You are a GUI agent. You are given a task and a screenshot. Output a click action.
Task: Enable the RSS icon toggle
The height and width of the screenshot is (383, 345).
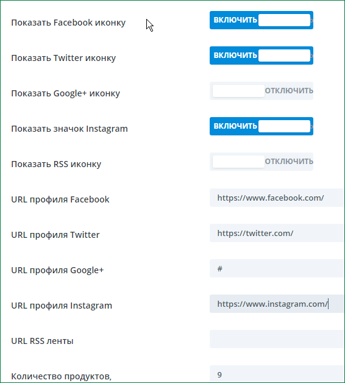click(261, 162)
